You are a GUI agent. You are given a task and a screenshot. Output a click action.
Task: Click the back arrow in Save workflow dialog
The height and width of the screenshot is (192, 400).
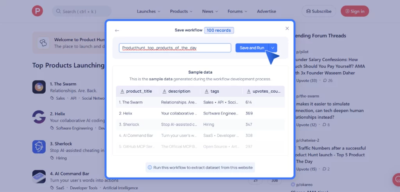tap(117, 30)
